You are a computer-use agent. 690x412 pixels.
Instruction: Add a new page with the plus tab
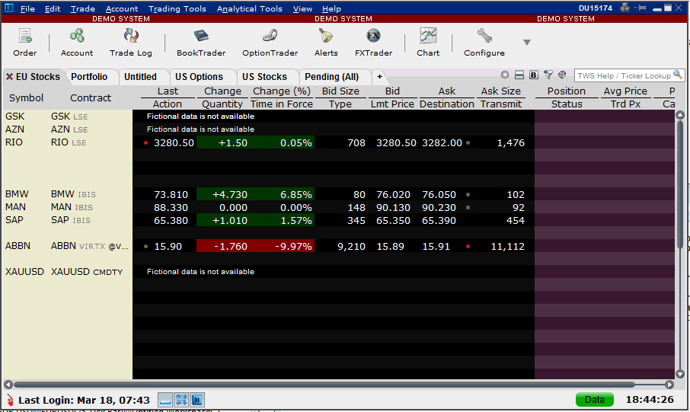click(379, 77)
